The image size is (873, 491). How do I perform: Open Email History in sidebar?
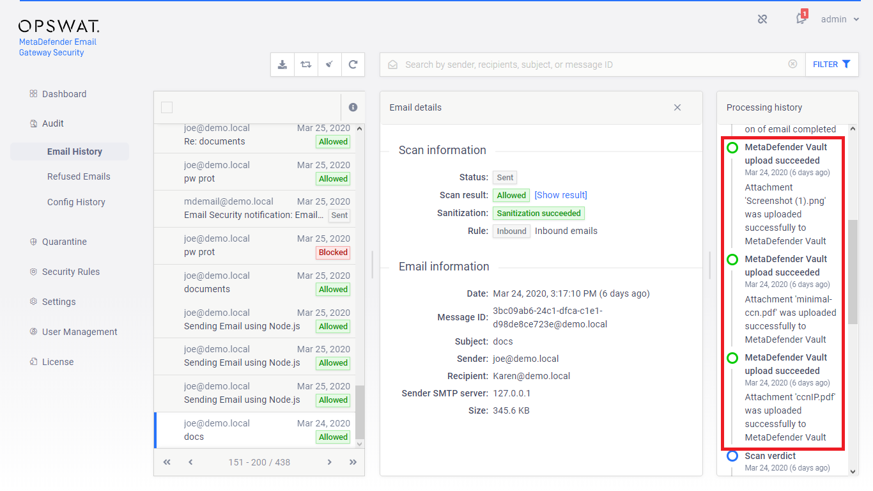(70, 152)
